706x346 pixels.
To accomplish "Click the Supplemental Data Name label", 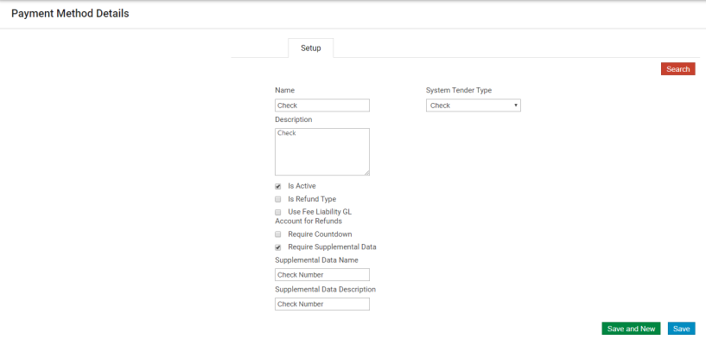I will pos(316,259).
